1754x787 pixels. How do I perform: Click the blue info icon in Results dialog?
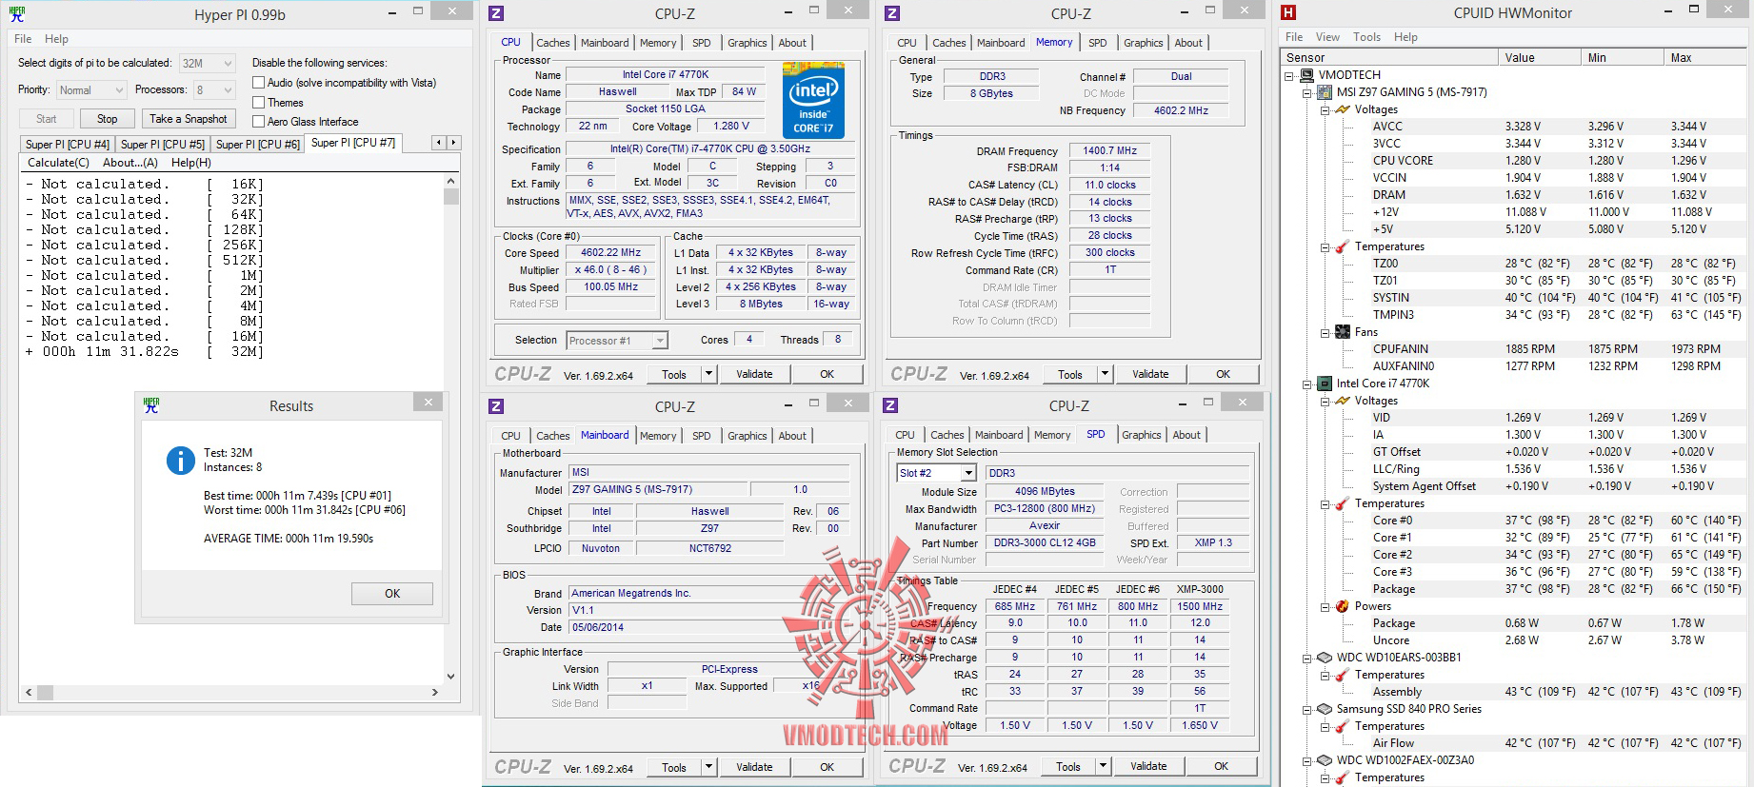coord(181,461)
